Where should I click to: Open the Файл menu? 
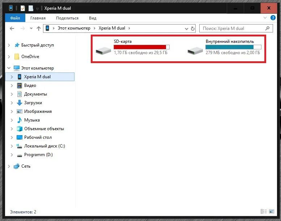point(15,18)
